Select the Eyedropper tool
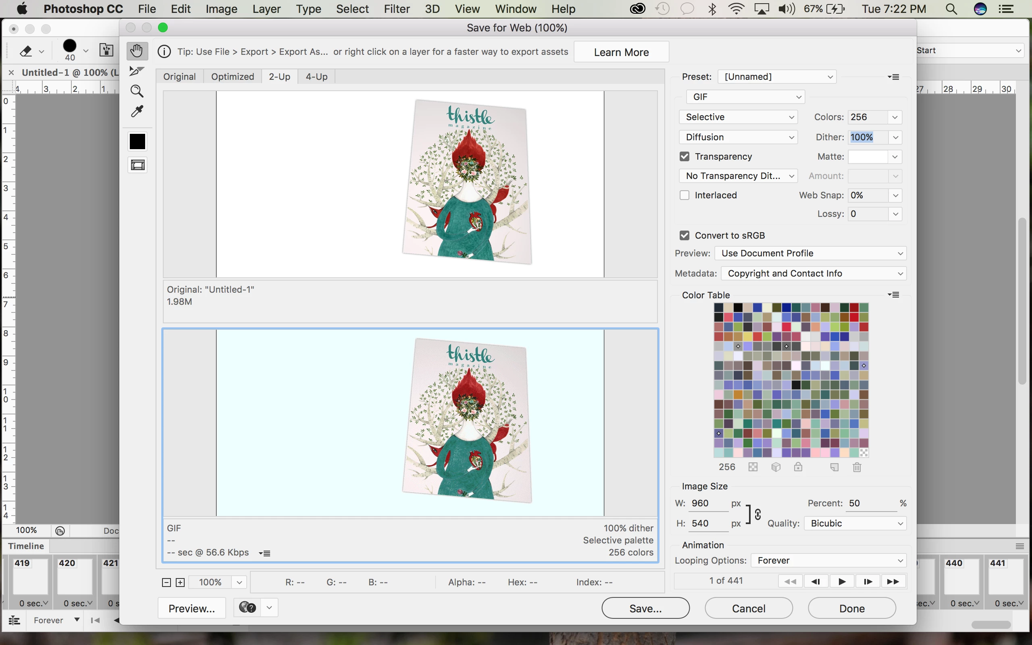The height and width of the screenshot is (645, 1032). click(137, 111)
